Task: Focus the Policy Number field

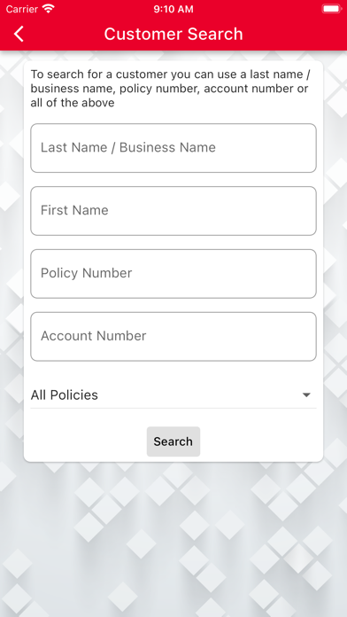Action: click(173, 273)
